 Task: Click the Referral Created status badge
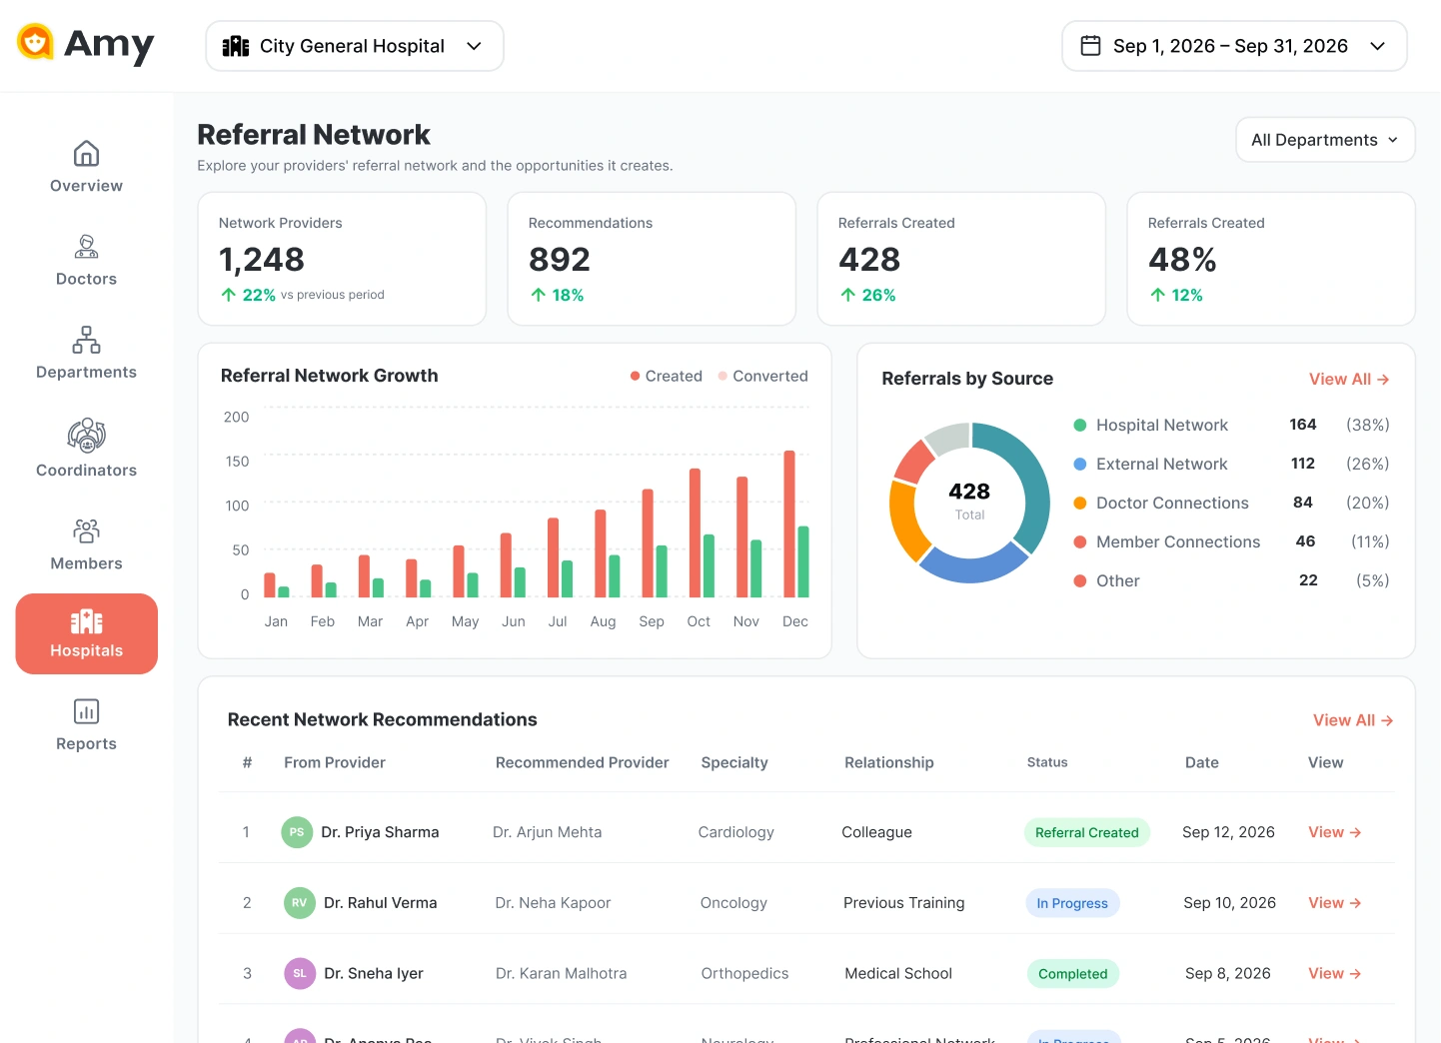click(1087, 832)
